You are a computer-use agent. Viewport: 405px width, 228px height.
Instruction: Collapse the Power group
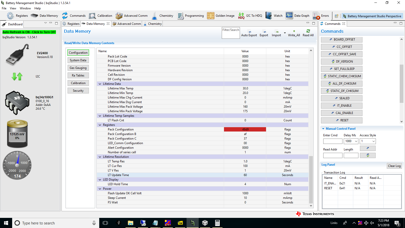pyautogui.click(x=100, y=189)
